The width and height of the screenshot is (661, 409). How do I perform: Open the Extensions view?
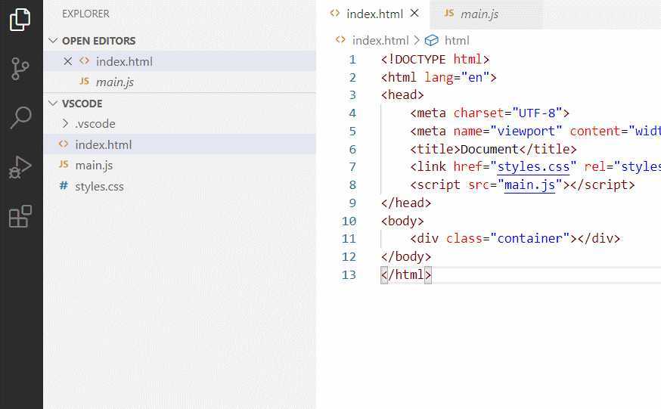20,216
